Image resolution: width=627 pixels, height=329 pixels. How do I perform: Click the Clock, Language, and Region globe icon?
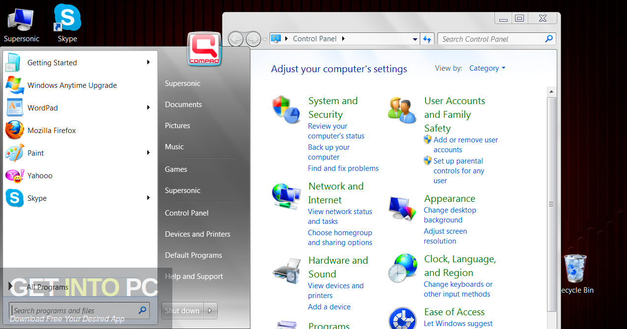[x=403, y=268]
